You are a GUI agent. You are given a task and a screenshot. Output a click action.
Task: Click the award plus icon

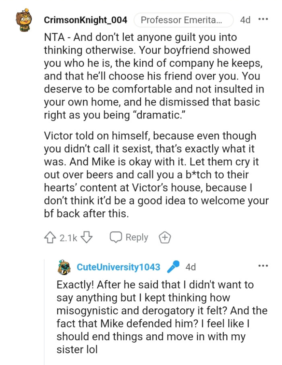[164, 237]
